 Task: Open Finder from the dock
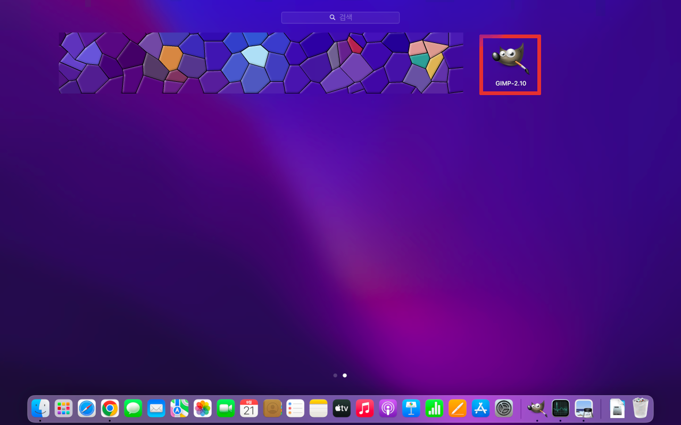pos(40,408)
